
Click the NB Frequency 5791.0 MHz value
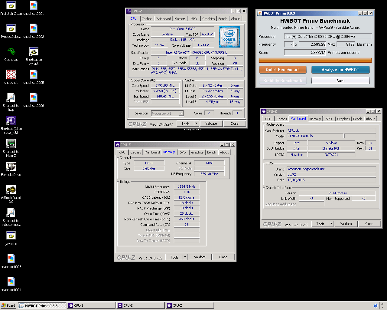[209, 174]
